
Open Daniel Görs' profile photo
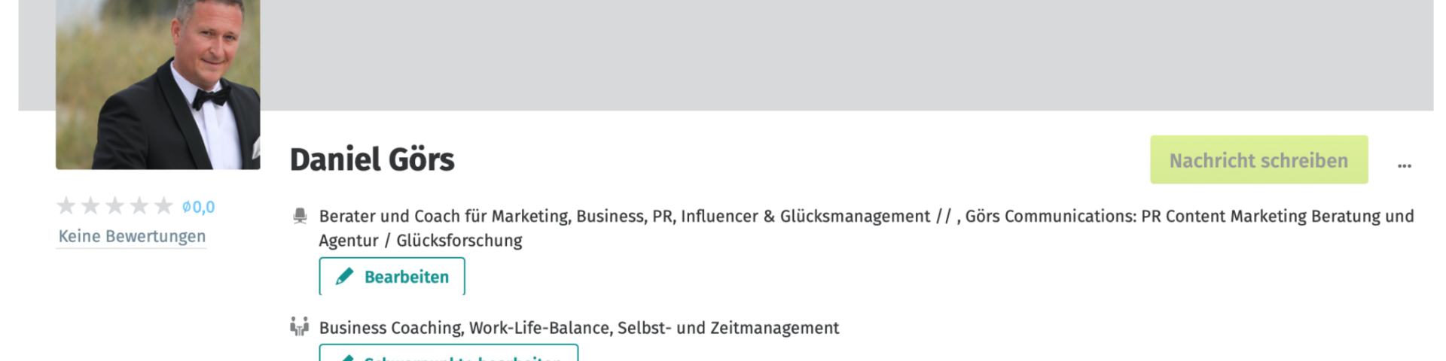[158, 83]
